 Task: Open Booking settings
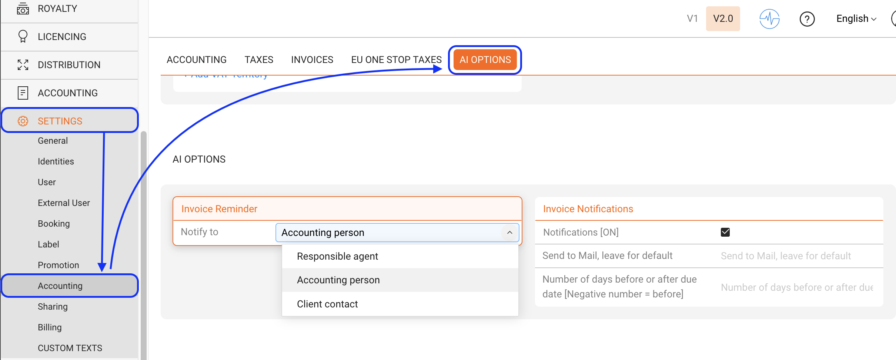[x=54, y=224]
